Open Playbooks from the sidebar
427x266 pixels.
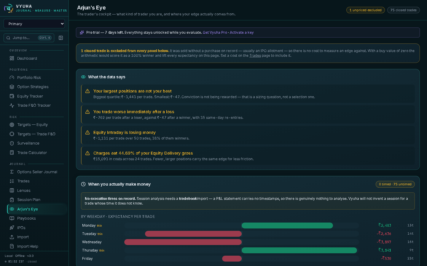coord(36,218)
